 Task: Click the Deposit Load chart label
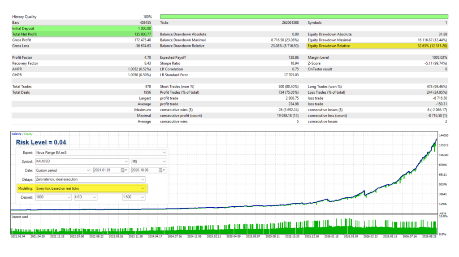(20, 217)
